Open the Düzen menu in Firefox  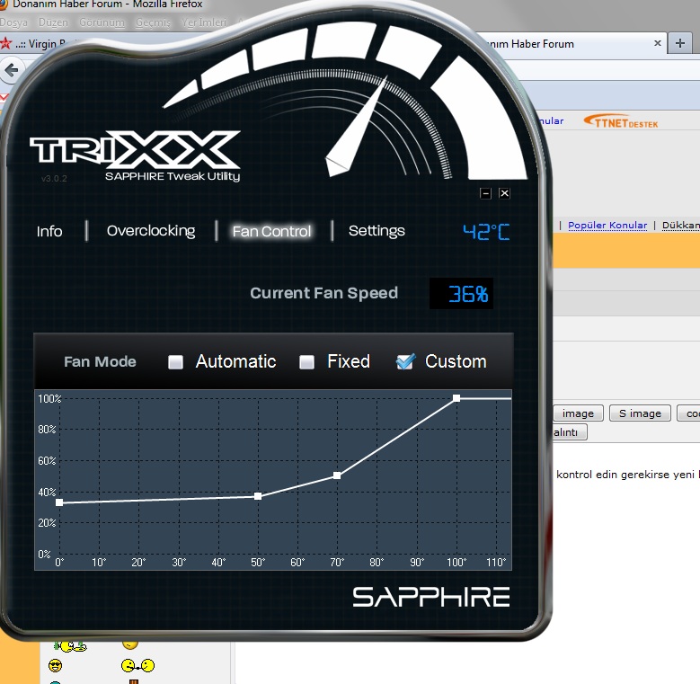point(53,22)
